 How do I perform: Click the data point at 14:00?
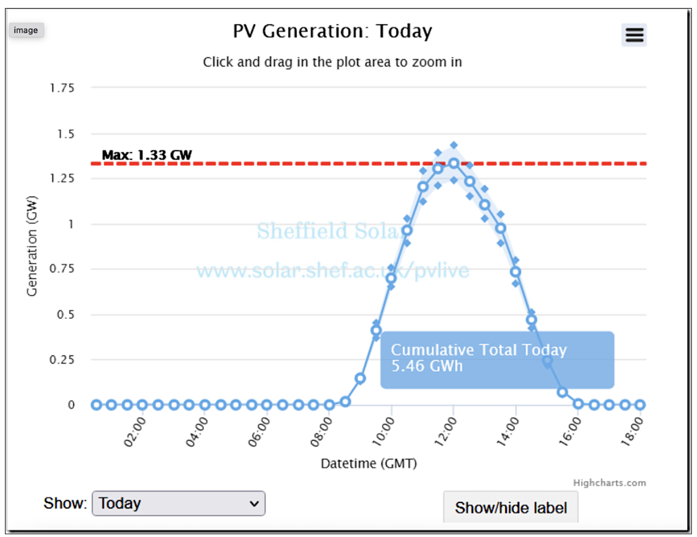tap(515, 272)
